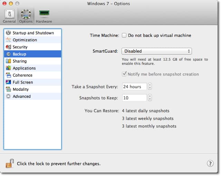Click the Security sidebar icon

click(x=8, y=47)
